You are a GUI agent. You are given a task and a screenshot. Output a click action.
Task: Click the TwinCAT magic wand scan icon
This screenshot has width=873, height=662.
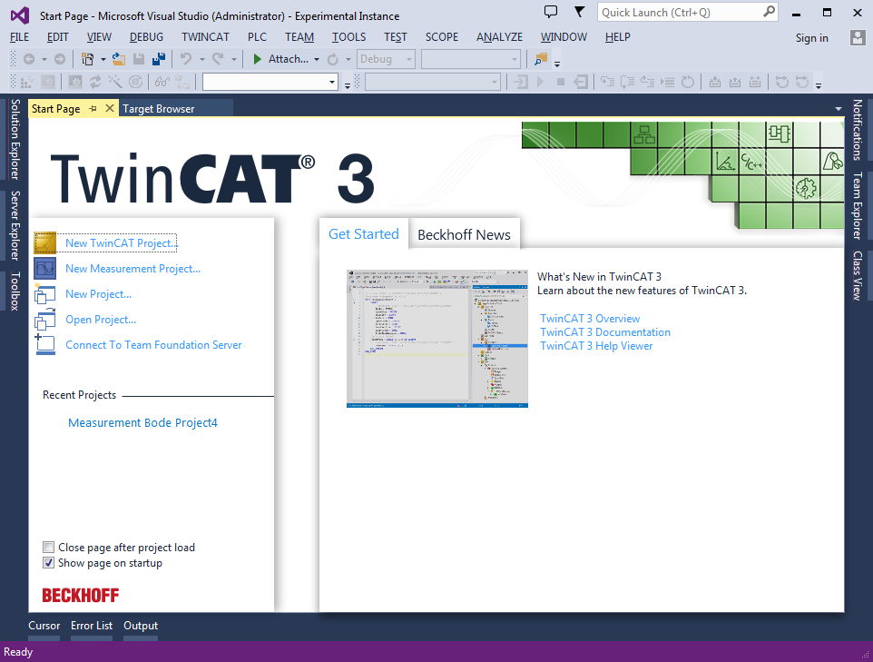[115, 83]
